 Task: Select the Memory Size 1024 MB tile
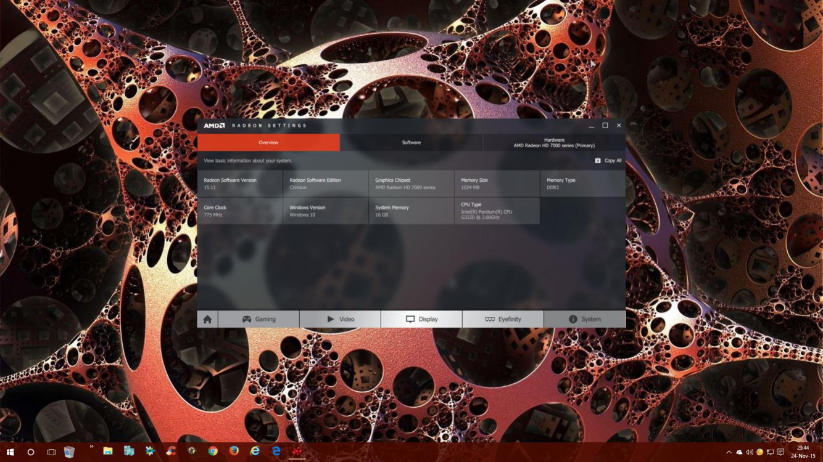pyautogui.click(x=497, y=184)
